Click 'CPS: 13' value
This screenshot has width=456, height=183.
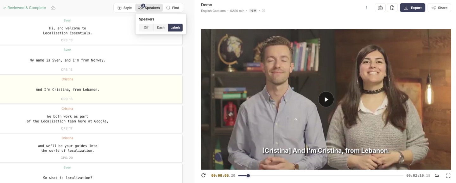[67, 40]
